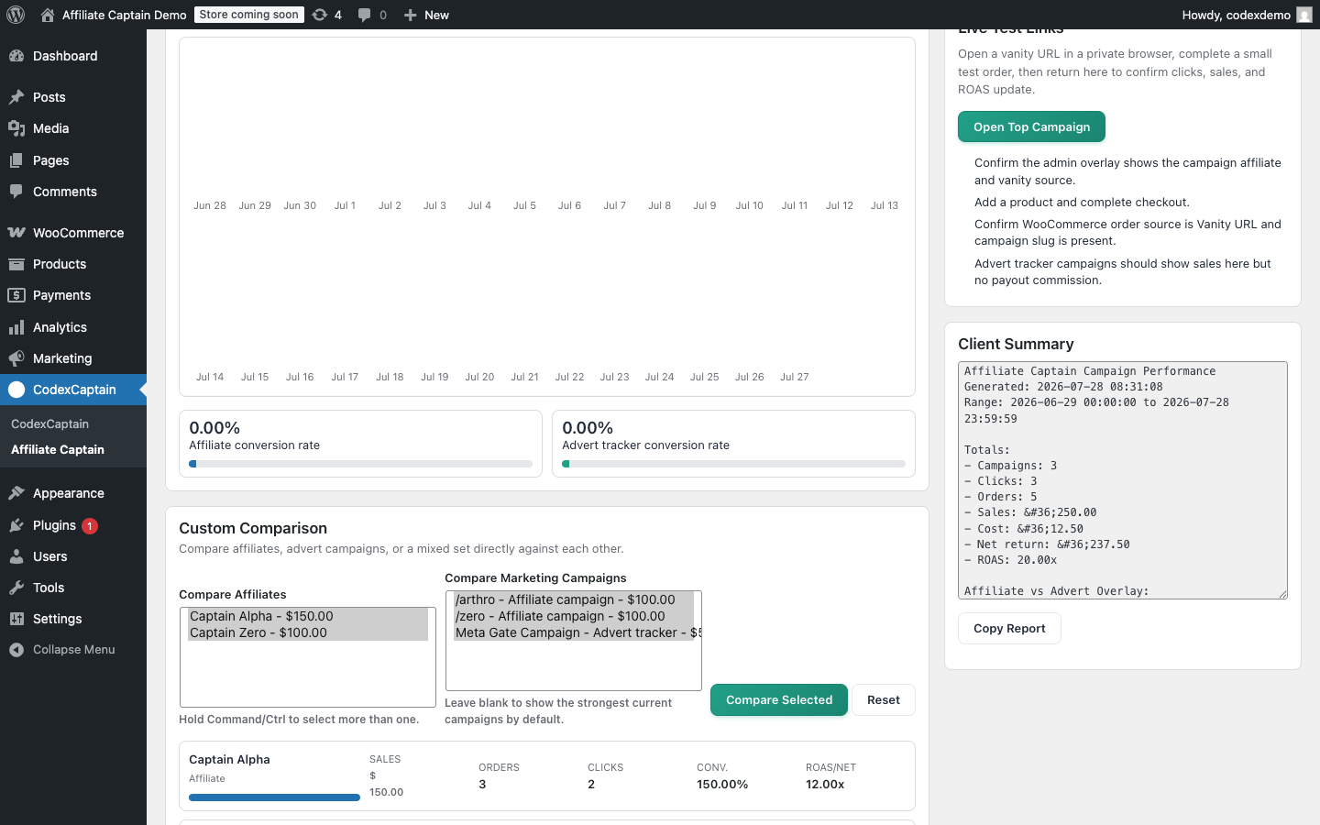Click the Users person icon
The height and width of the screenshot is (825, 1320).
[x=16, y=556]
